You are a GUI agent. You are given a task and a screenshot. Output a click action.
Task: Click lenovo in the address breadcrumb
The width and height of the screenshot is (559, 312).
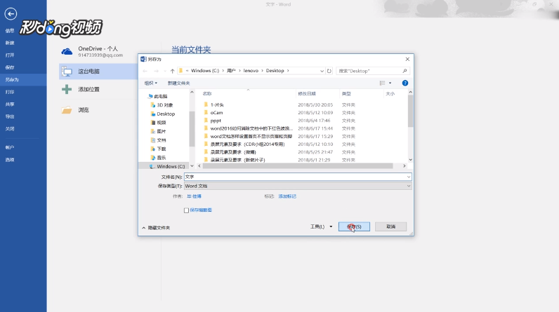[x=251, y=71]
